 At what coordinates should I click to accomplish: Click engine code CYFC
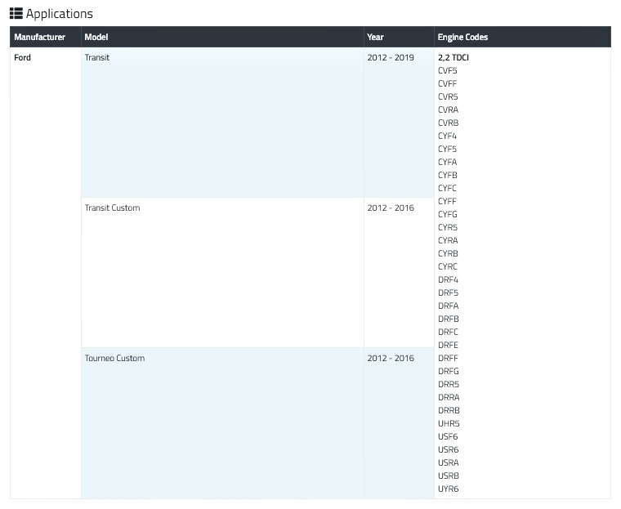point(447,188)
